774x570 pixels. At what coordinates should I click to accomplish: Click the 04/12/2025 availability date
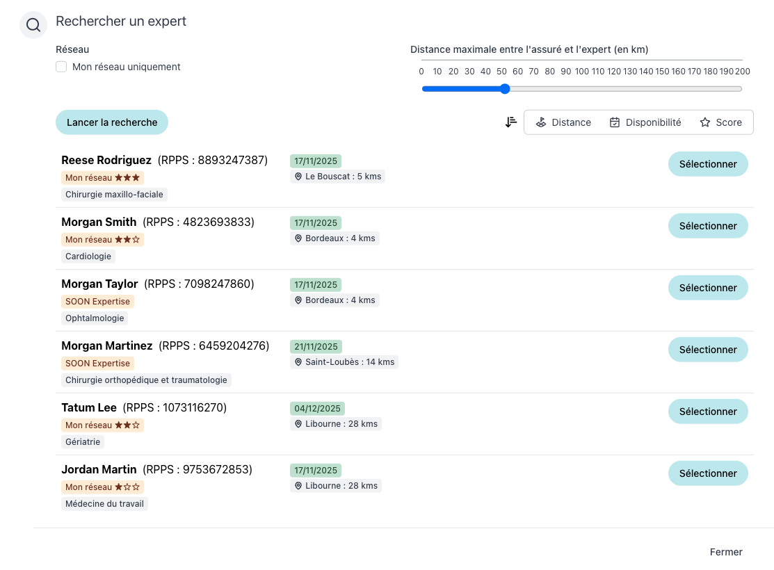click(317, 409)
